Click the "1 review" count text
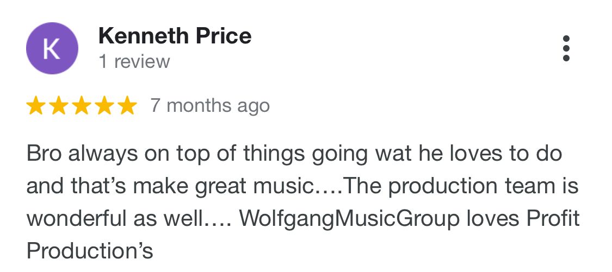The image size is (612, 272). pyautogui.click(x=134, y=61)
